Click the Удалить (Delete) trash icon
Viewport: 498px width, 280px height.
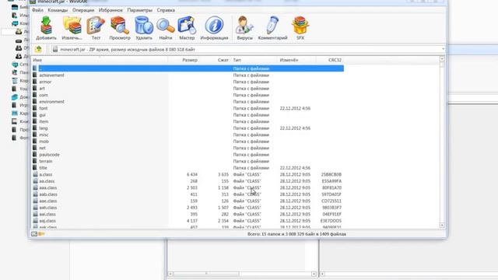click(x=144, y=28)
